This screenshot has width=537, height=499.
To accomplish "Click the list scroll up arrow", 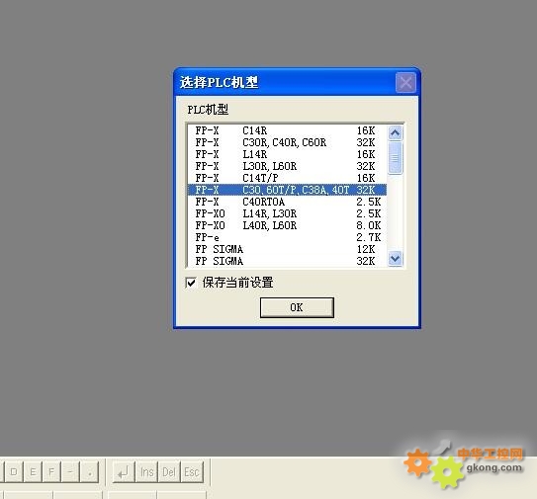I will click(x=396, y=133).
